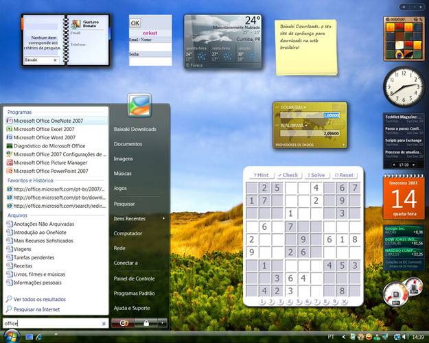The width and height of the screenshot is (429, 343).
Task: Click the lock computer button
Action: [x=146, y=323]
